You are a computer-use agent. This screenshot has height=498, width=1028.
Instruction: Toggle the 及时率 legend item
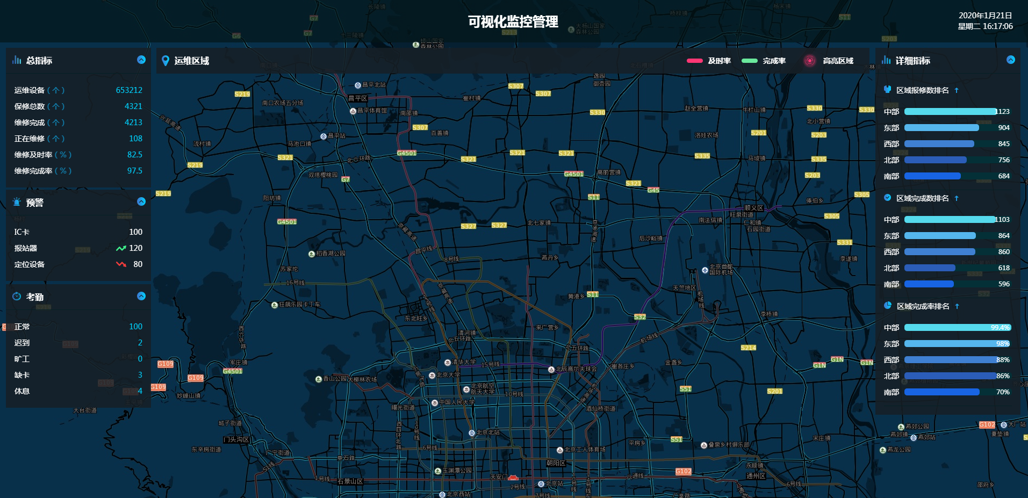click(708, 61)
